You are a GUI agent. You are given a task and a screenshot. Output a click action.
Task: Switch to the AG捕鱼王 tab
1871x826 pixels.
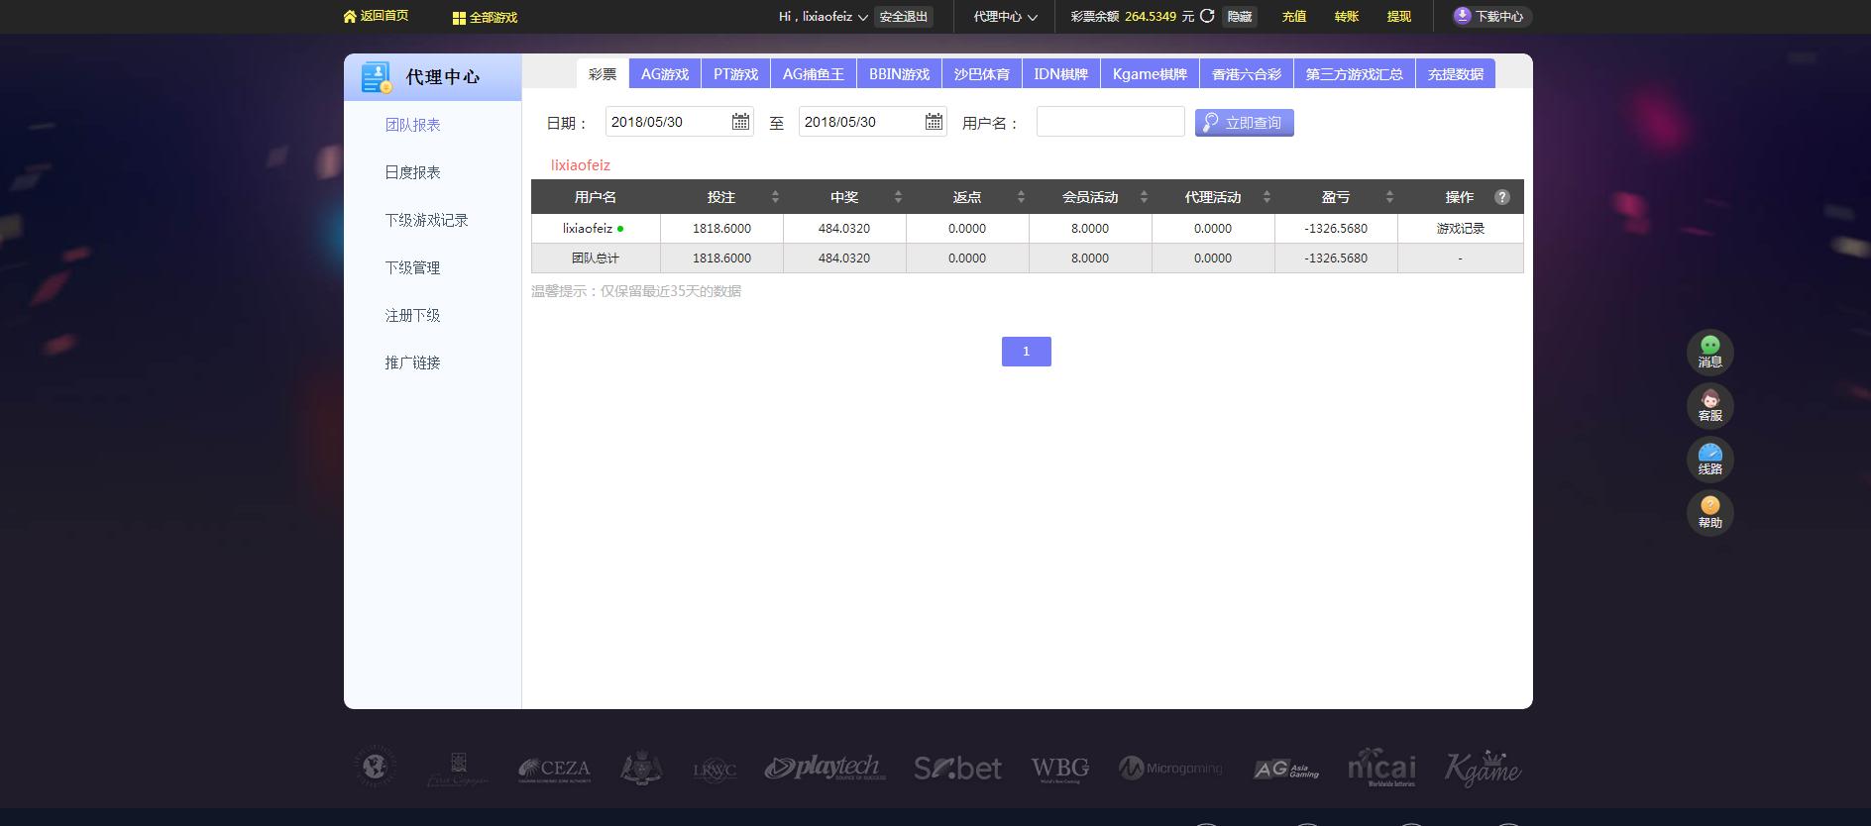[814, 74]
